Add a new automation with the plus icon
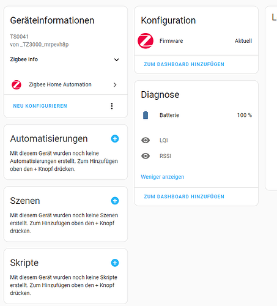277x306 pixels. point(115,139)
